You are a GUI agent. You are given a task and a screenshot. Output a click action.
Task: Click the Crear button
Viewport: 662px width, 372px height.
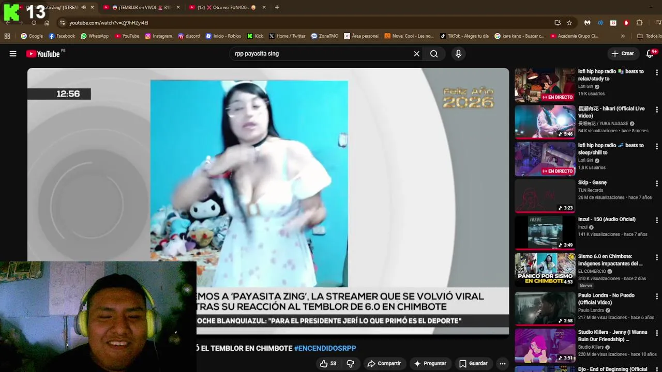click(x=623, y=54)
